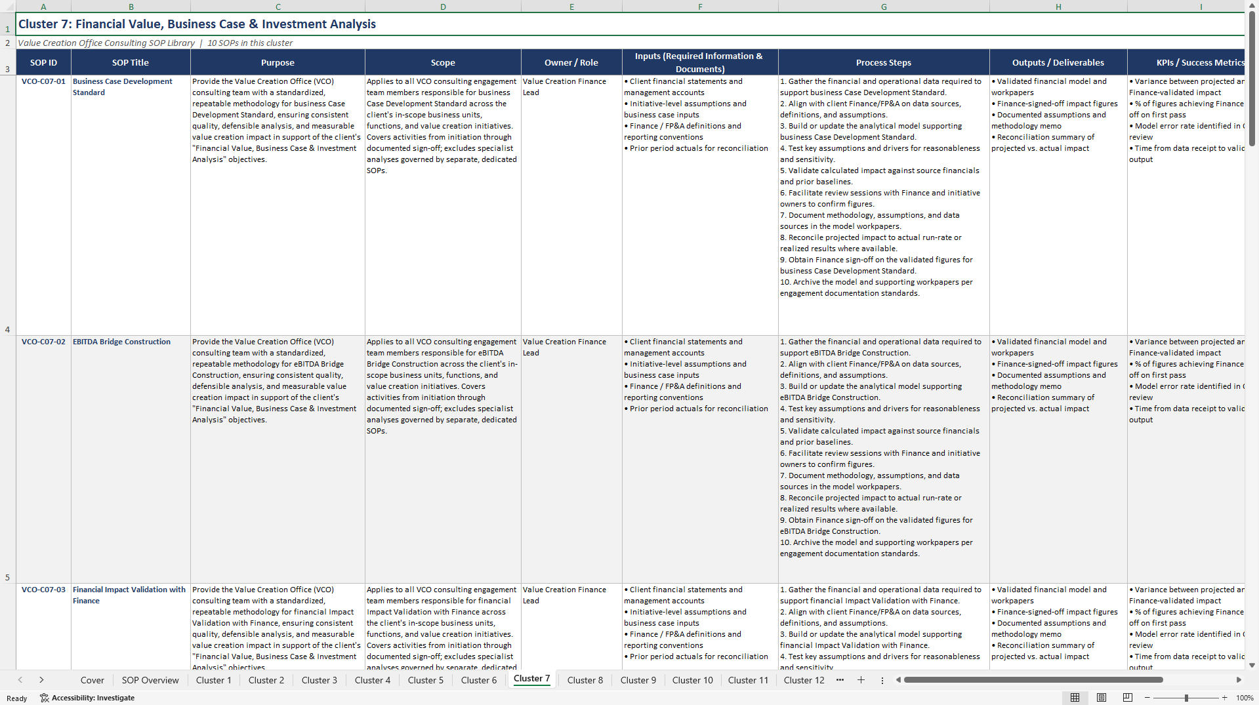
Task: Select column D header
Action: (443, 7)
